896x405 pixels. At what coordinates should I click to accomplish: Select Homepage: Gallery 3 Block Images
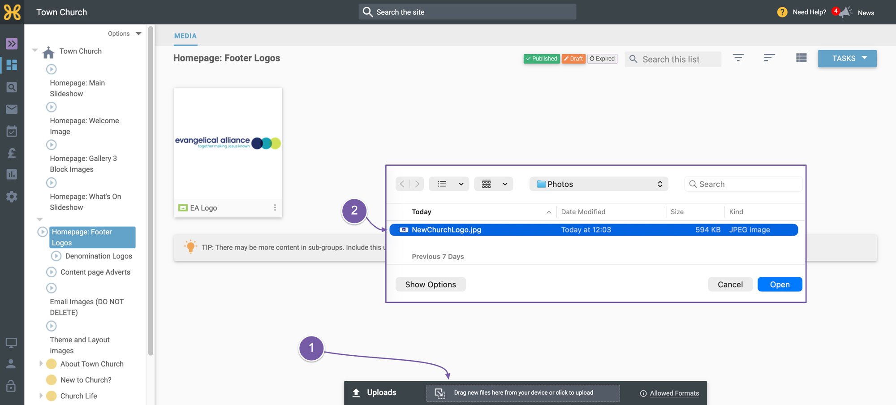click(x=83, y=164)
